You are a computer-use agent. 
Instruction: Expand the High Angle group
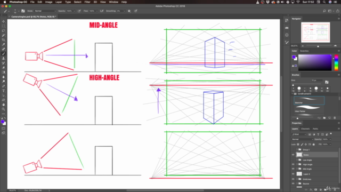click(297, 164)
